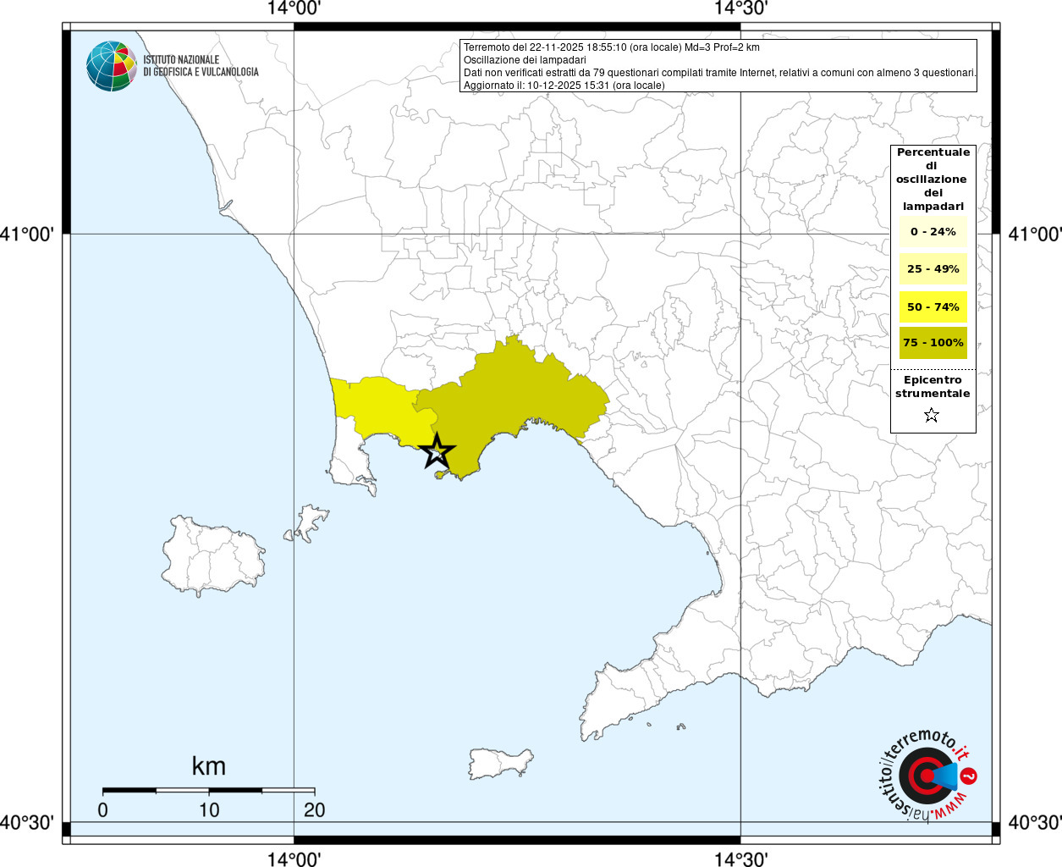Click the Ischia island on the map
This screenshot has width=1062, height=867.
point(213,555)
